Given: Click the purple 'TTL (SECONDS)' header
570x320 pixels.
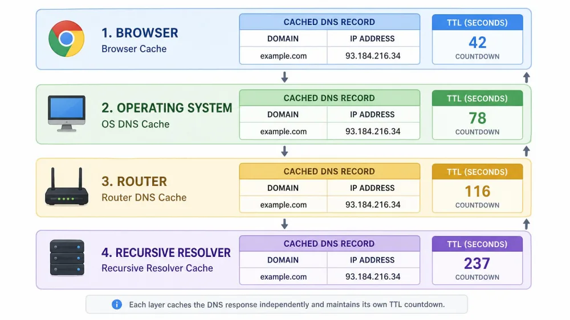Looking at the screenshot, I should tap(477, 244).
